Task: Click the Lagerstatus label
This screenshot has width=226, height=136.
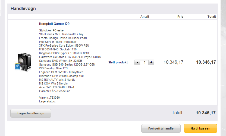Action: coord(47,101)
